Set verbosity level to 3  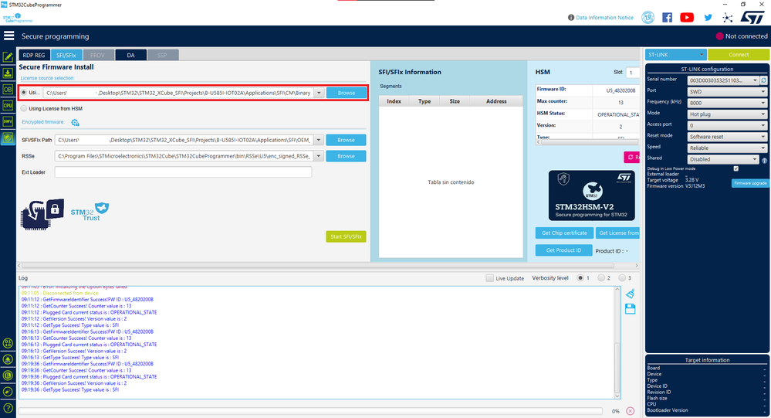622,278
